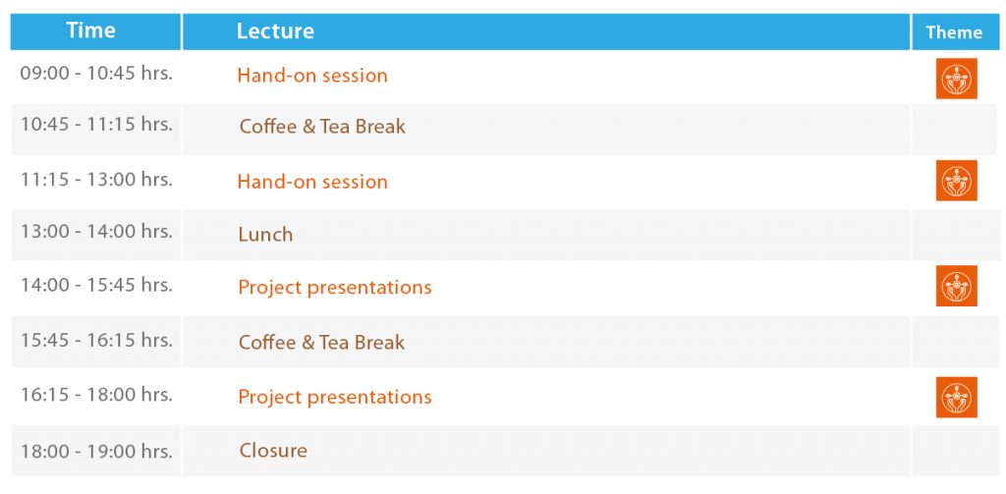Click the Lunch entry
The width and height of the screenshot is (1006, 494).
[265, 234]
